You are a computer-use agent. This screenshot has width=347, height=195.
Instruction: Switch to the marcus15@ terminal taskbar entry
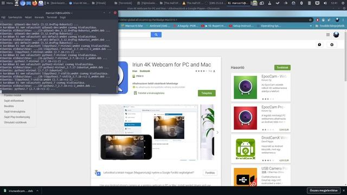[x=238, y=3]
